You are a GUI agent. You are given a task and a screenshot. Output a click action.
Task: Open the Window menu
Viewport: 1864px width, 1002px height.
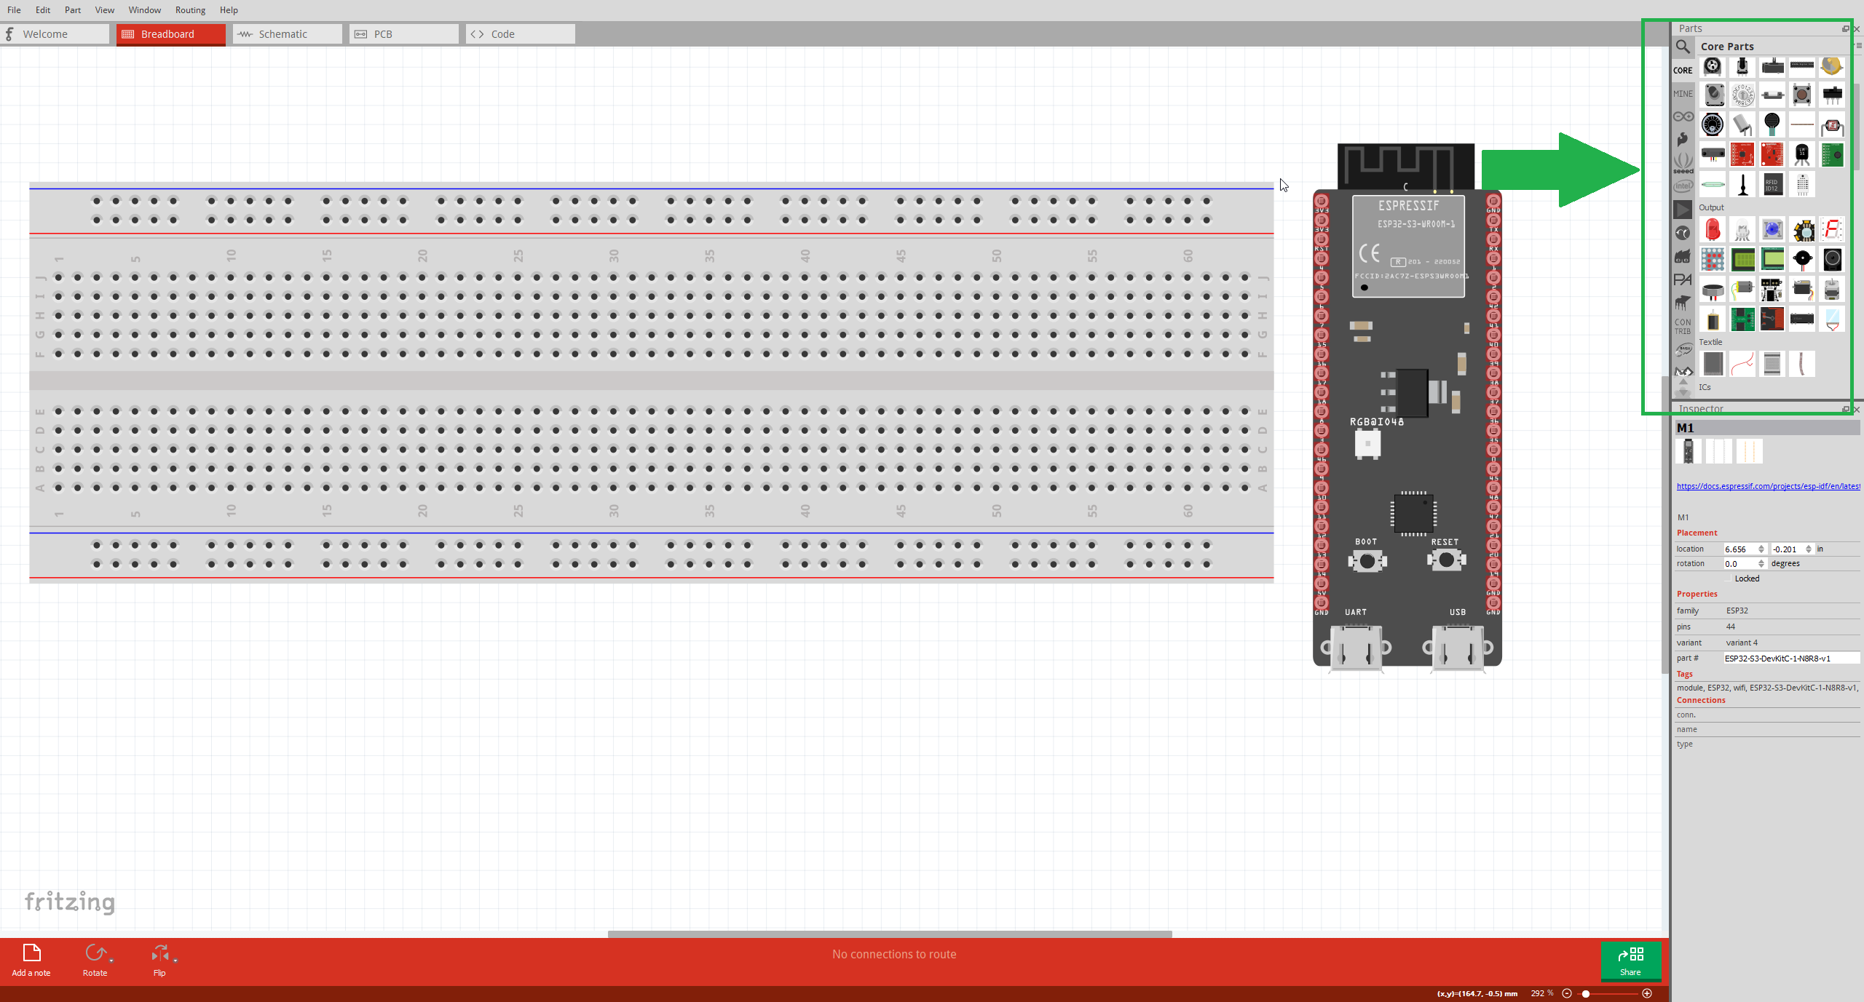point(145,9)
